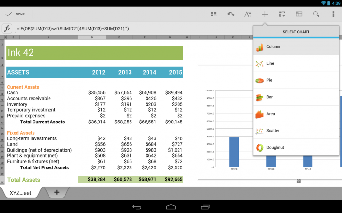
Task: Open the search magnifier icon
Action: 316,15
